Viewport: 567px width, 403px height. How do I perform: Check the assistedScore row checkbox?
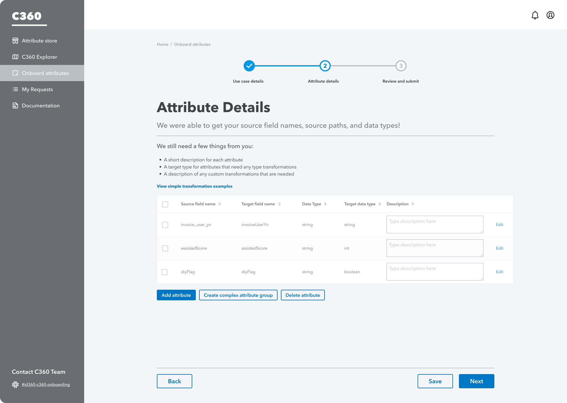165,248
